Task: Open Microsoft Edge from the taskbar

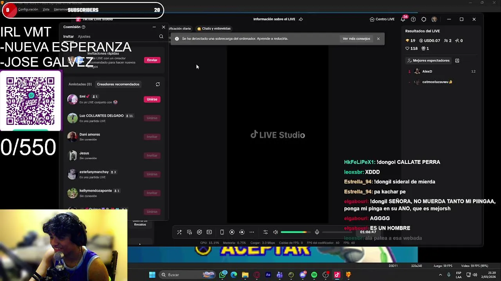Action: [234, 275]
